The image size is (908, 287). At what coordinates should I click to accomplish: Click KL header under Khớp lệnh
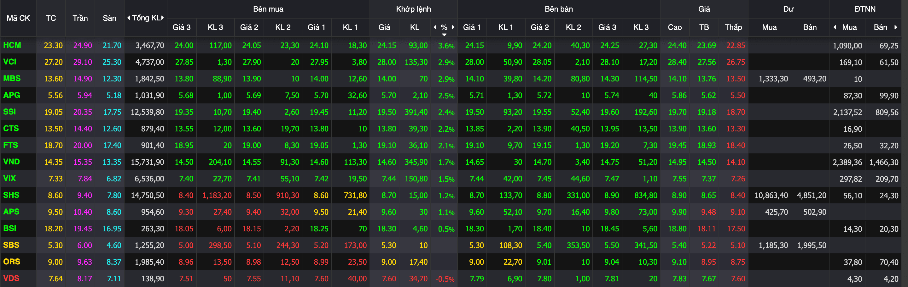point(415,27)
